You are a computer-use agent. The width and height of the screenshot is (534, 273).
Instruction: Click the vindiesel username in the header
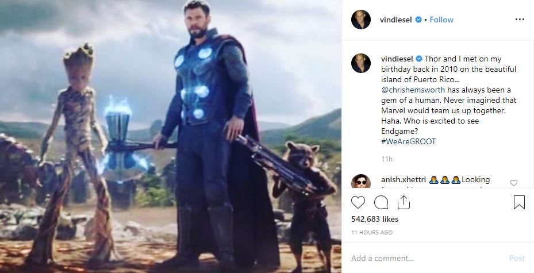395,20
